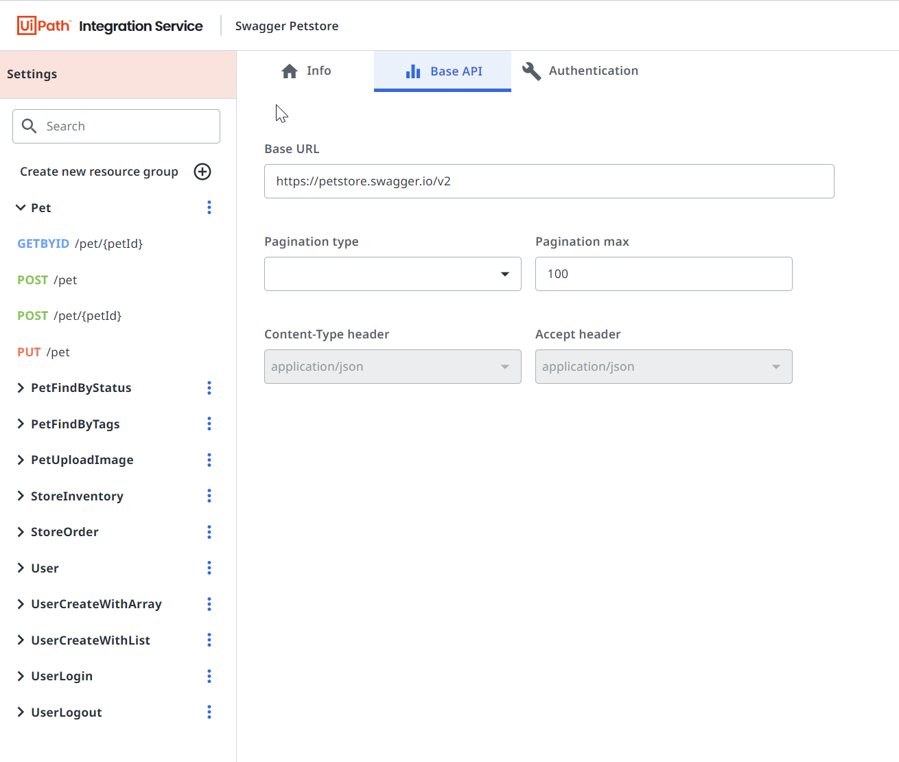Open the three-dot menu for User

[209, 568]
